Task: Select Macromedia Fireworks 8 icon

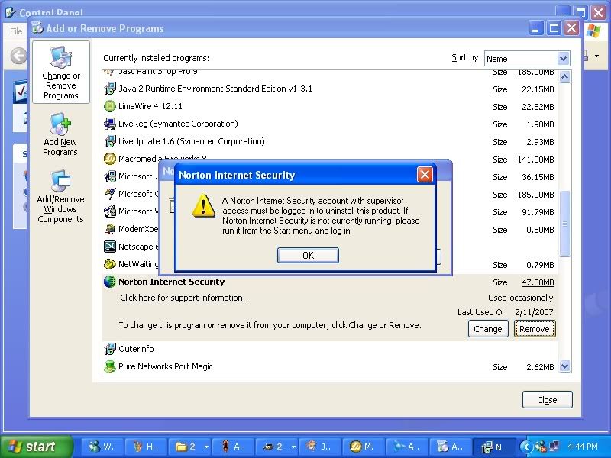Action: 110,159
